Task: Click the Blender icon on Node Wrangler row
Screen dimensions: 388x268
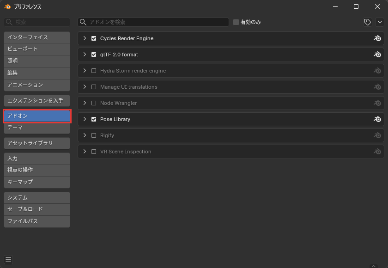Action: click(x=377, y=103)
